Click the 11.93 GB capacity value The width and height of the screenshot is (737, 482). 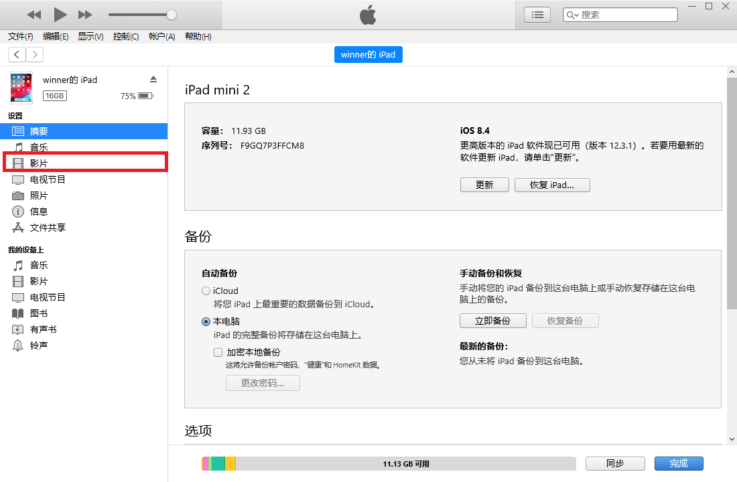pos(249,131)
